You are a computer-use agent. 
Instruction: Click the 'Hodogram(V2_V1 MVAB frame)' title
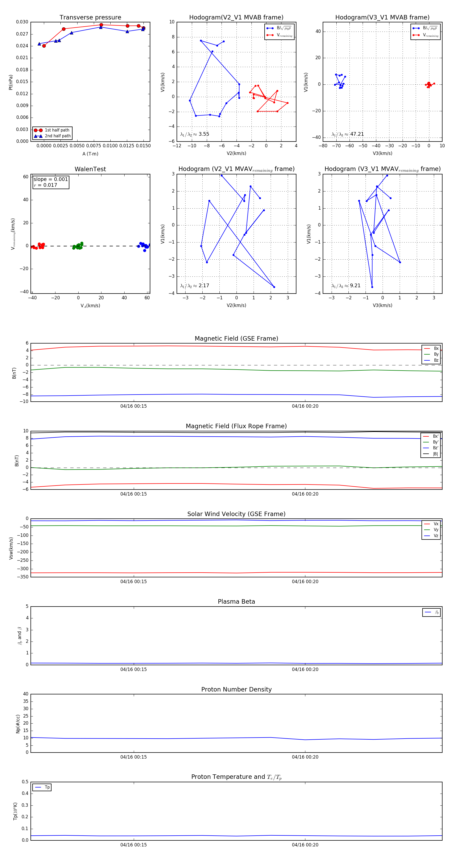[236, 18]
